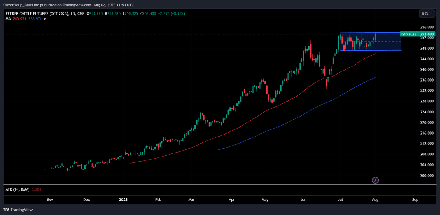The image size is (440, 215).
Task: Click the 244.000 price axis label
Action: coord(426,59)
